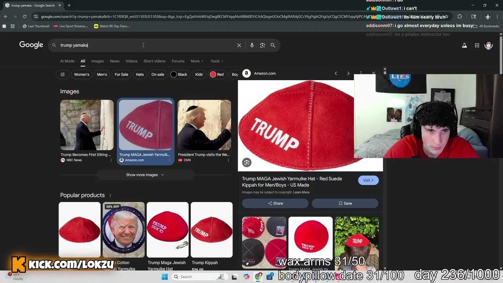This screenshot has width=503, height=283.
Task: Switch to the News tab
Action: tap(115, 61)
